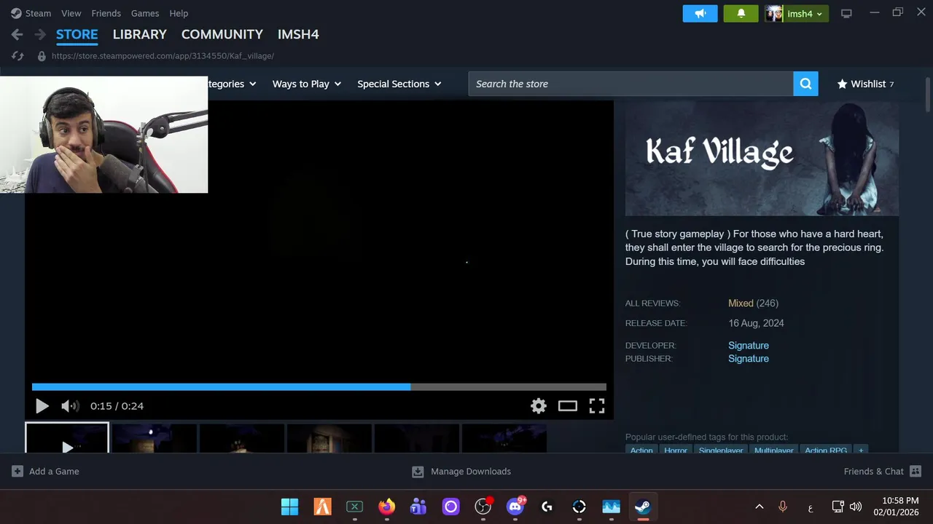This screenshot has height=524, width=933.
Task: Open Discord from the taskbar
Action: [515, 507]
